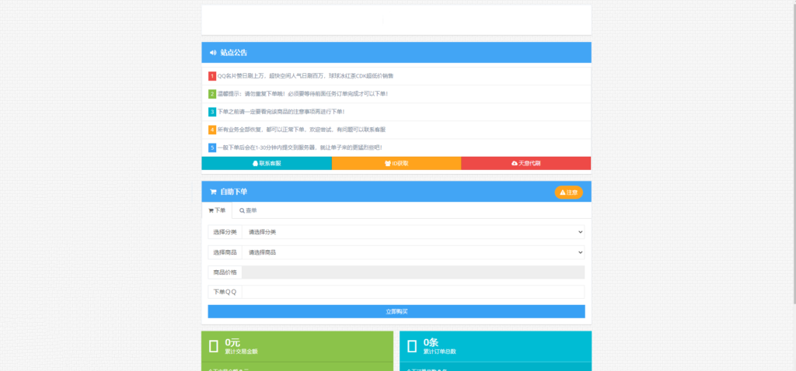
Task: Switch to the 下单 order tab
Action: pyautogui.click(x=217, y=210)
